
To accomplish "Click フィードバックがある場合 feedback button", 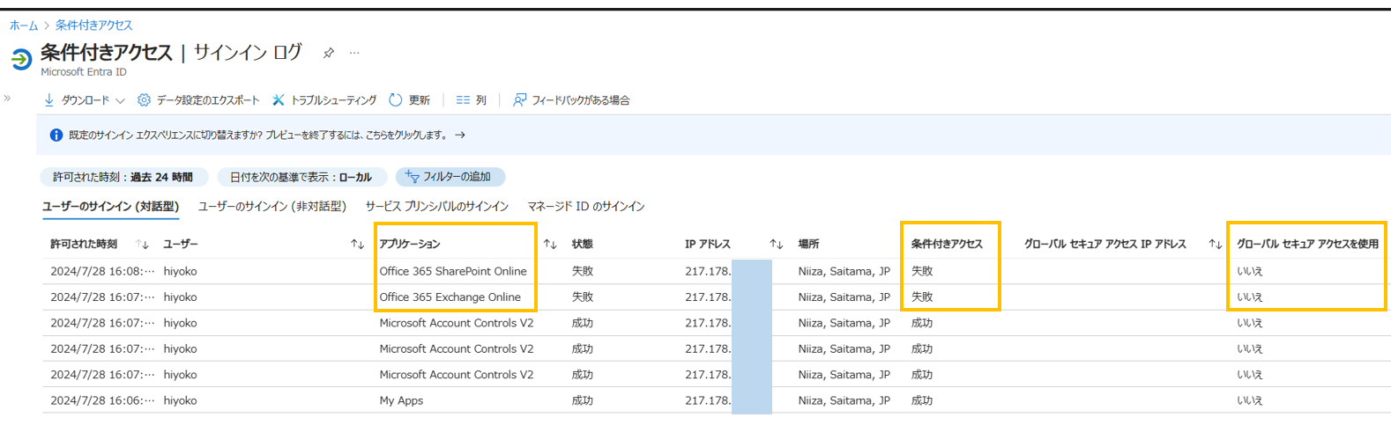I will pos(571,100).
